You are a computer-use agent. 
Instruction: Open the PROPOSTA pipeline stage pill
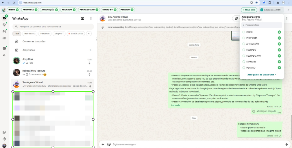pos(30,10)
